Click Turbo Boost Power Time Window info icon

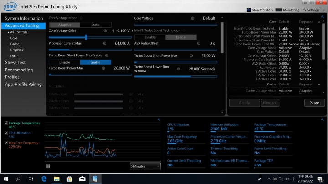(179, 69)
